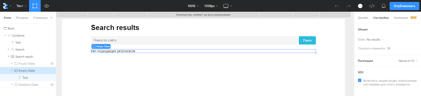Select the Search results heading
421x96 pixels.
tap(115, 28)
